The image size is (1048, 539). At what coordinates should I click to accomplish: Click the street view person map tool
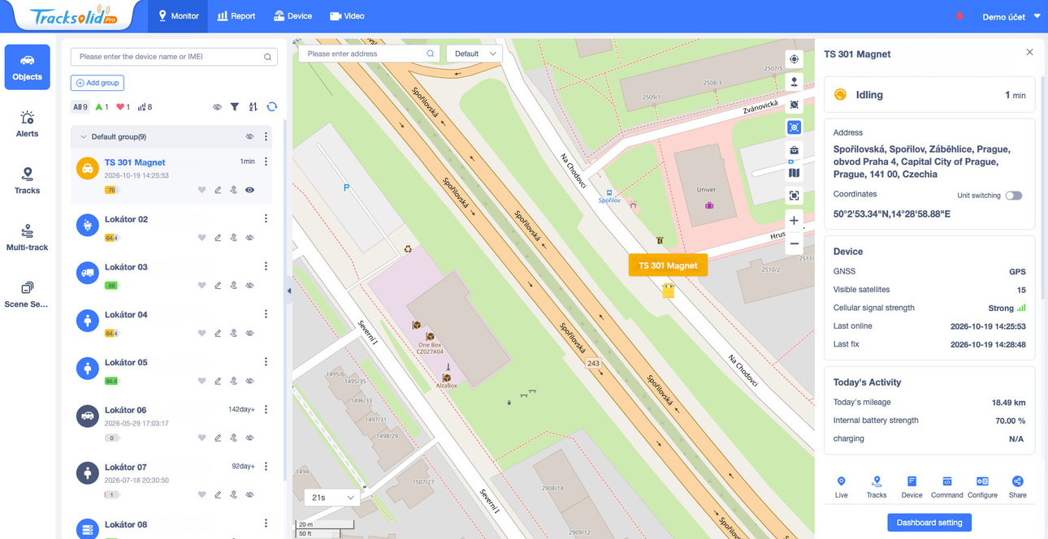[795, 82]
